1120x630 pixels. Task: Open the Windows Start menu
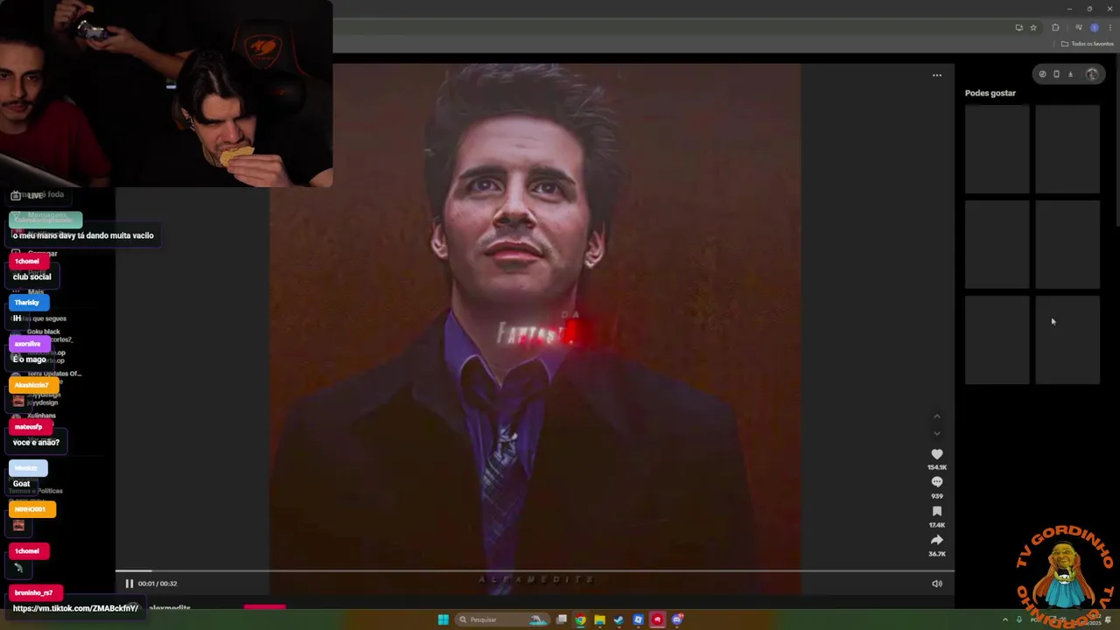tap(444, 619)
